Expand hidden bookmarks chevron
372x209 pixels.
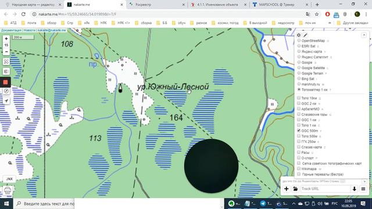pyautogui.click(x=330, y=23)
